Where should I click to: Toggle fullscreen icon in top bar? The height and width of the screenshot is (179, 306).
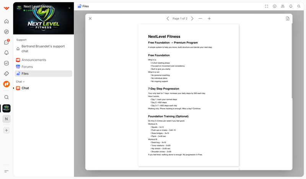[266, 6]
